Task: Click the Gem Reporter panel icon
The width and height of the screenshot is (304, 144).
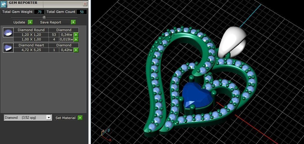Action: coord(4,4)
